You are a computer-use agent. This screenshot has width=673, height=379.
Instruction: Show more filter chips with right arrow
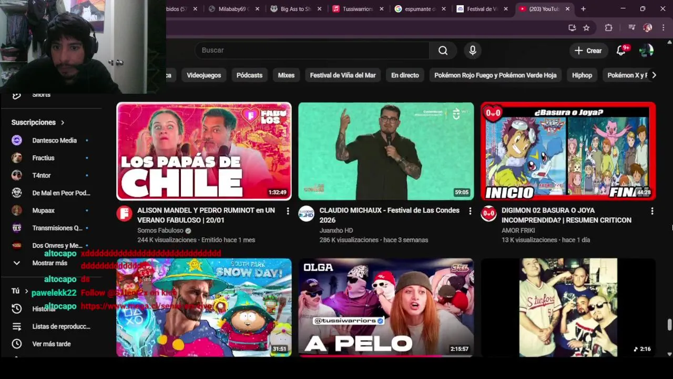pos(654,75)
